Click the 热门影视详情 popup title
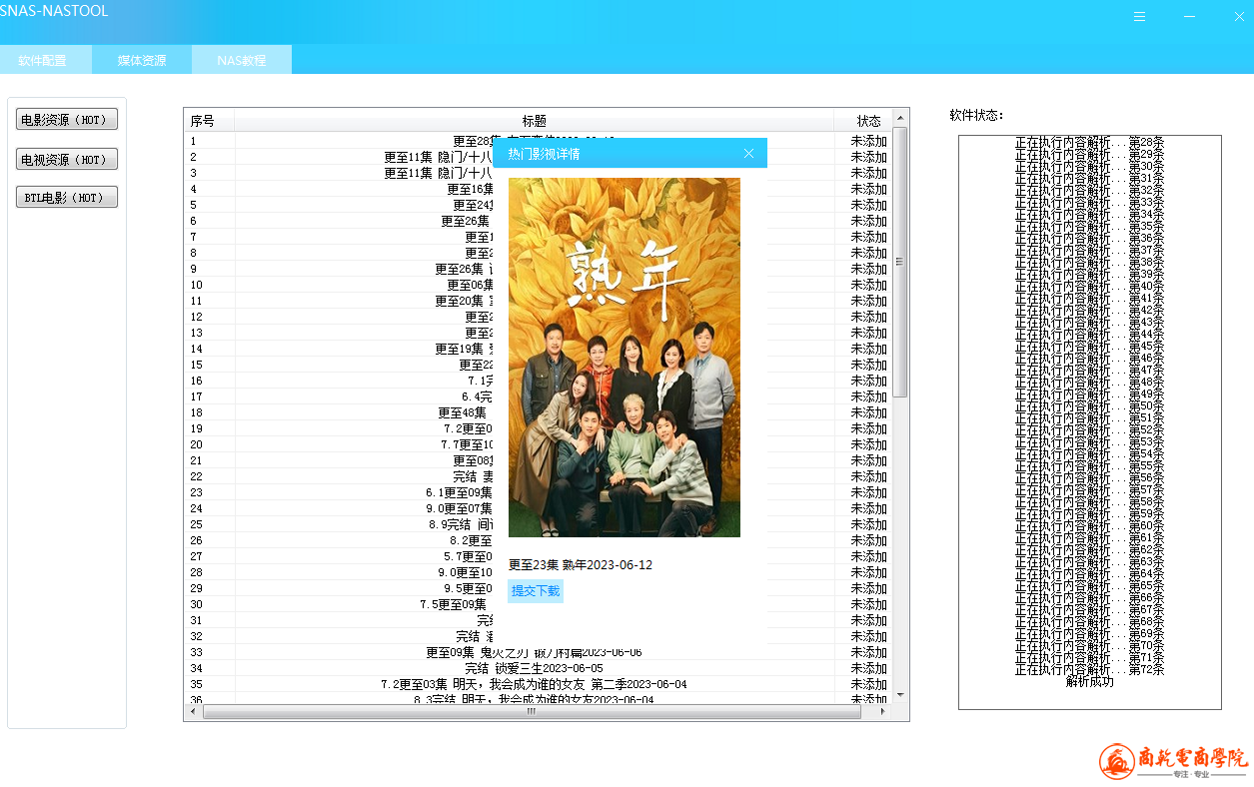Image resolution: width=1254 pixels, height=787 pixels. (x=544, y=153)
